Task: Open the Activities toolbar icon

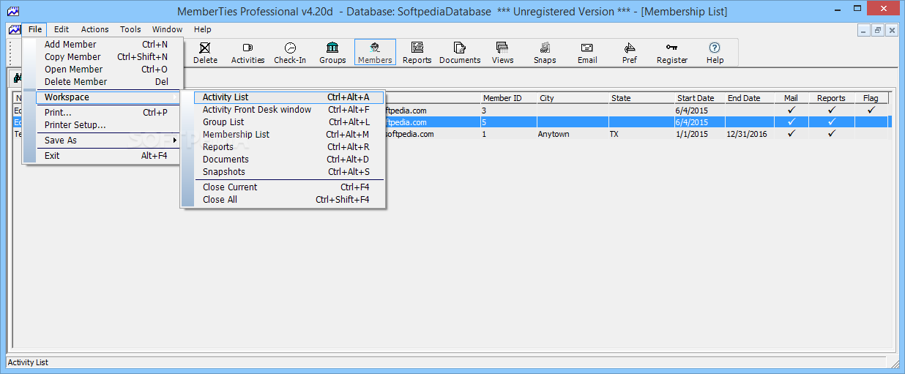Action: (x=247, y=53)
